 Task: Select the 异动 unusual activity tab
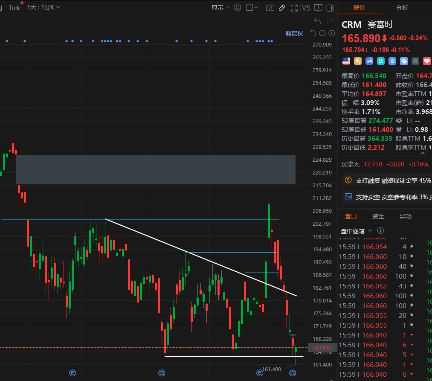tap(406, 216)
